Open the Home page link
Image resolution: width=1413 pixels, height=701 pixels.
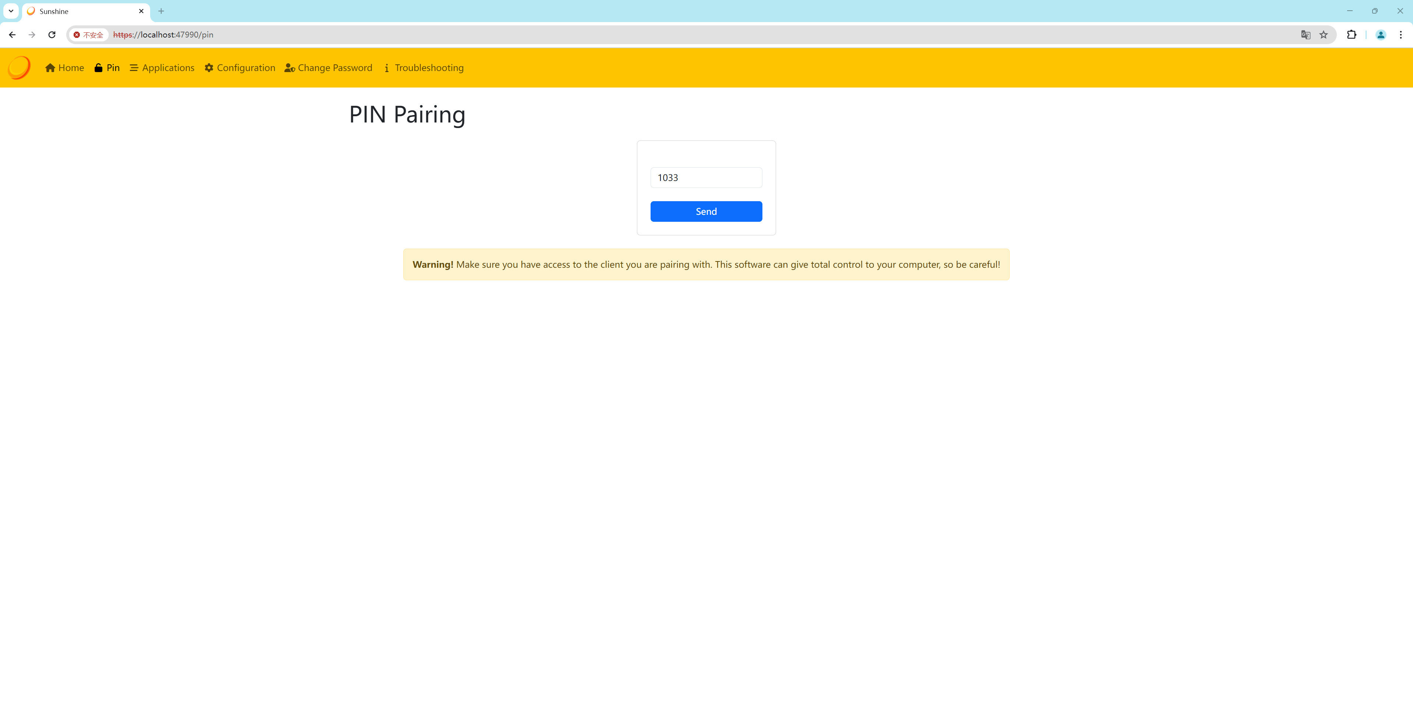tap(65, 68)
